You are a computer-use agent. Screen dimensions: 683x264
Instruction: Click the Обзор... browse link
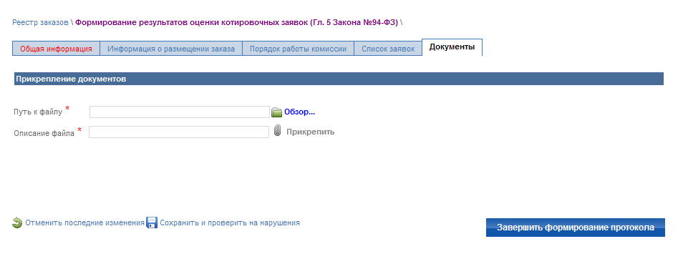(300, 112)
